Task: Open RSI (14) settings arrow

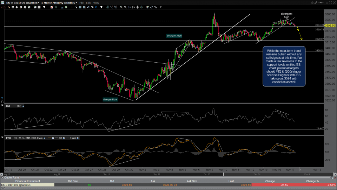Action: [x=23, y=106]
